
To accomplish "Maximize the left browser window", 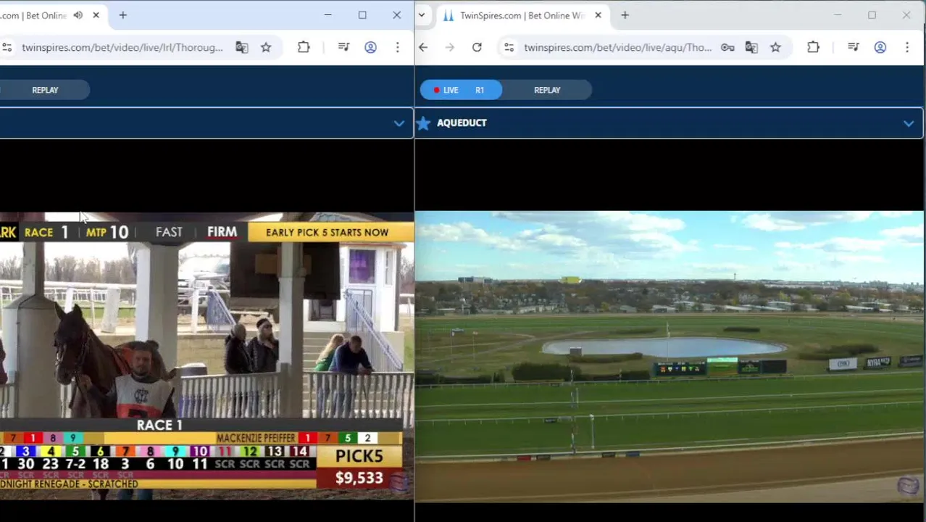I will [x=362, y=15].
